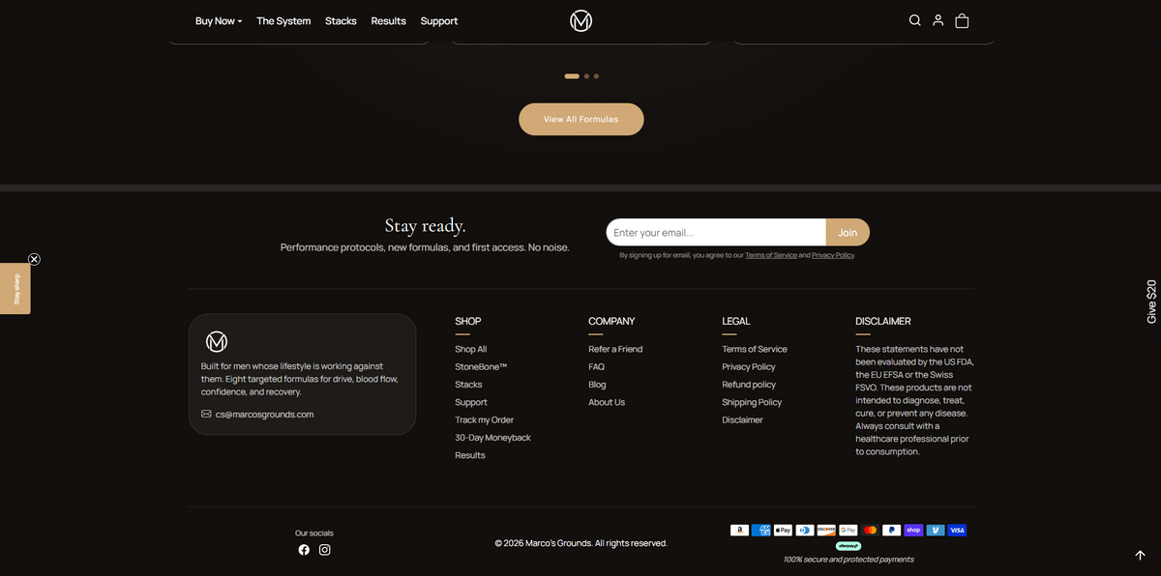Submit email with Join button
This screenshot has width=1161, height=576.
848,232
